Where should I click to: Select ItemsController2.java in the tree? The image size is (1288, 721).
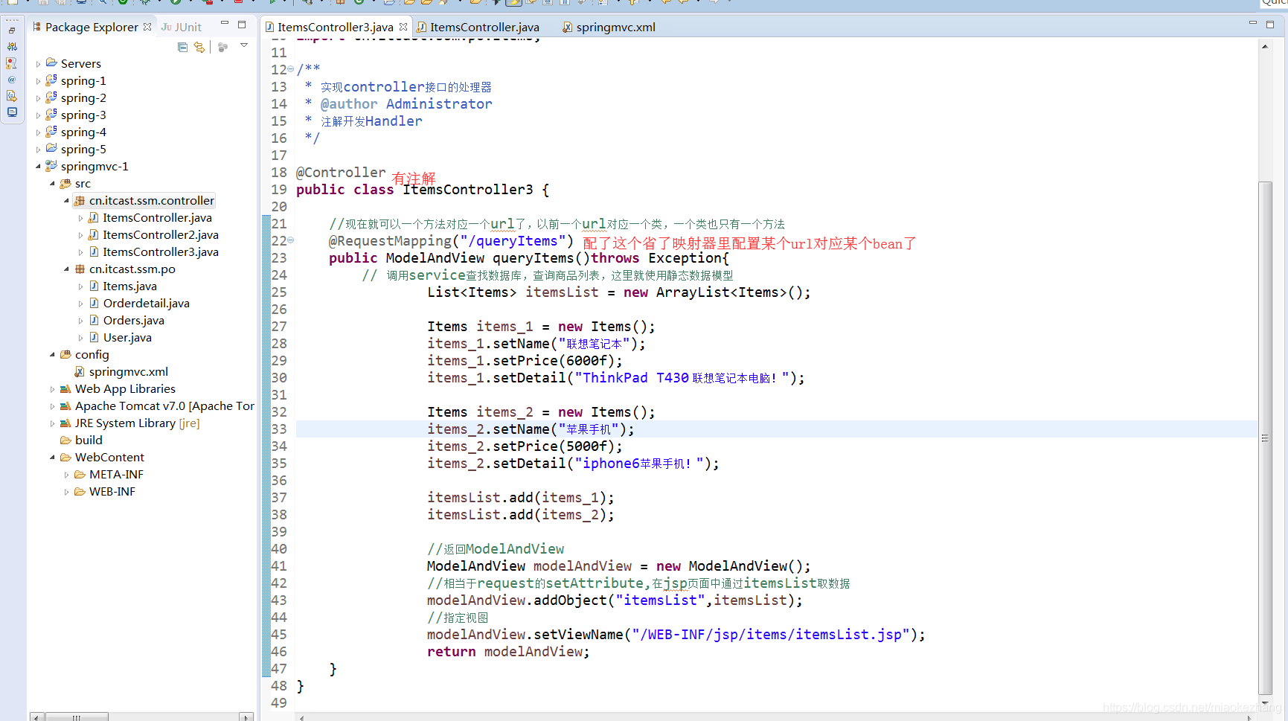pyautogui.click(x=161, y=235)
